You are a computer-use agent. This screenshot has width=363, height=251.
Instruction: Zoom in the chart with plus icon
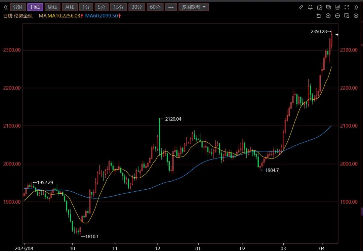[328, 16]
